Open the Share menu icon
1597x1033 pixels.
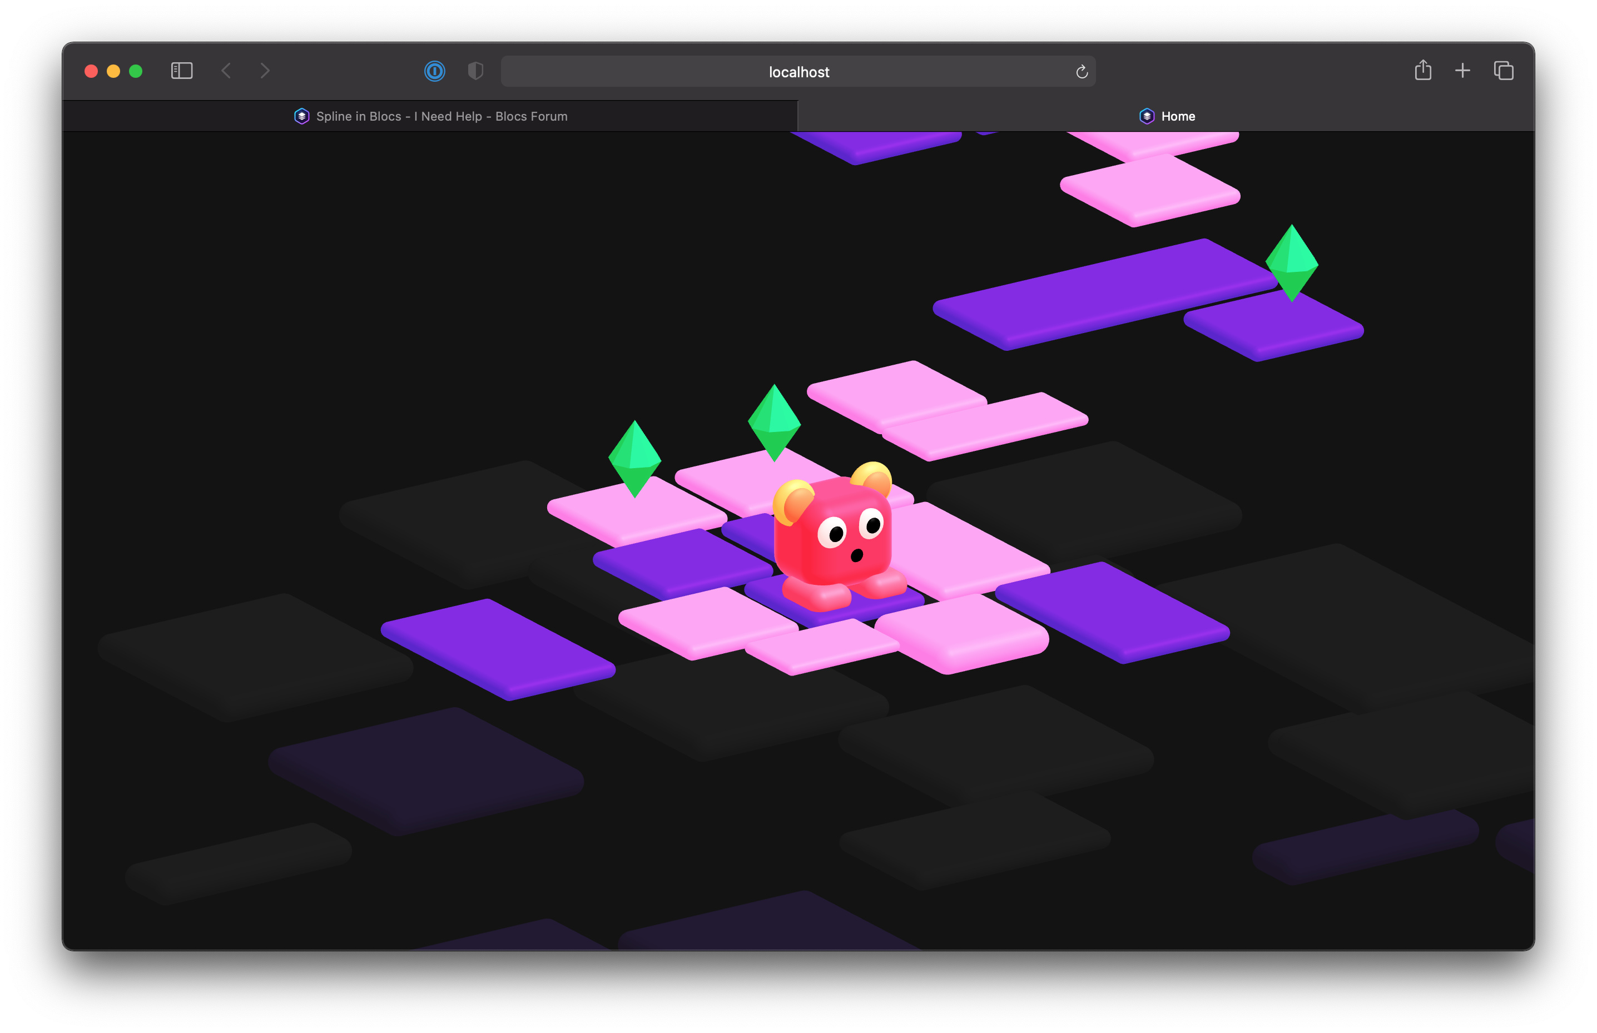[x=1422, y=71]
